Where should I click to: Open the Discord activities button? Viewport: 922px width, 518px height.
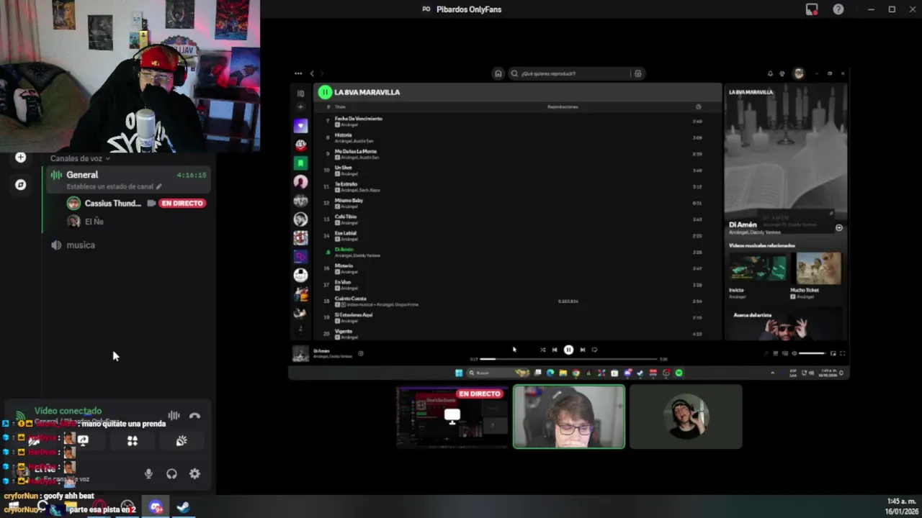[133, 441]
